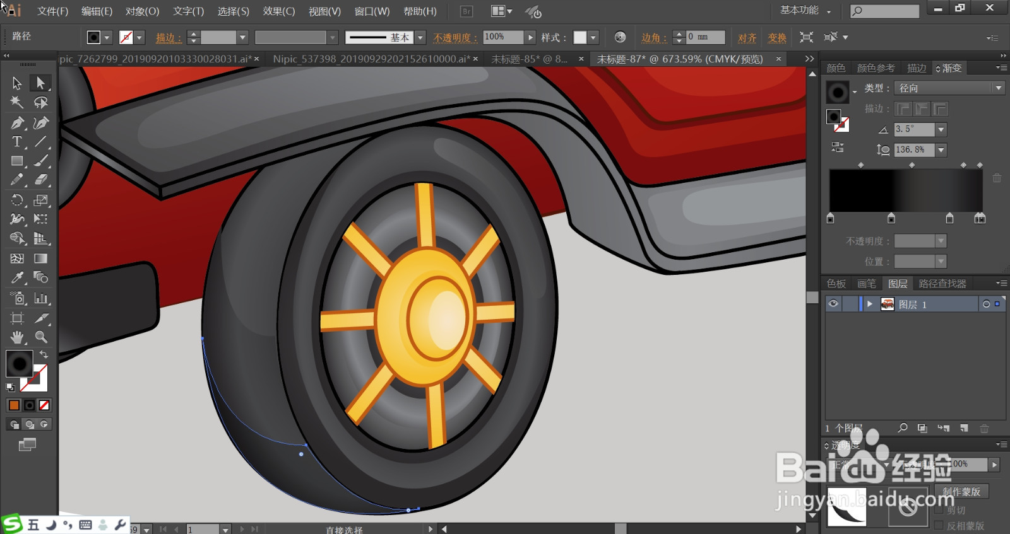Click the locate object icon in Layers panel
This screenshot has height=534, width=1010.
coord(903,428)
